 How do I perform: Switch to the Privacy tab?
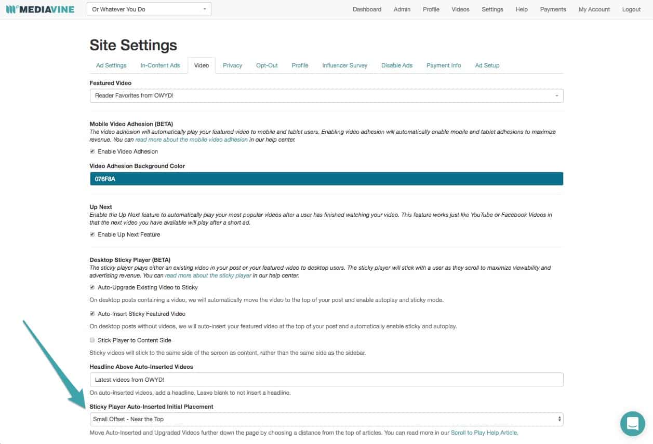click(x=233, y=65)
